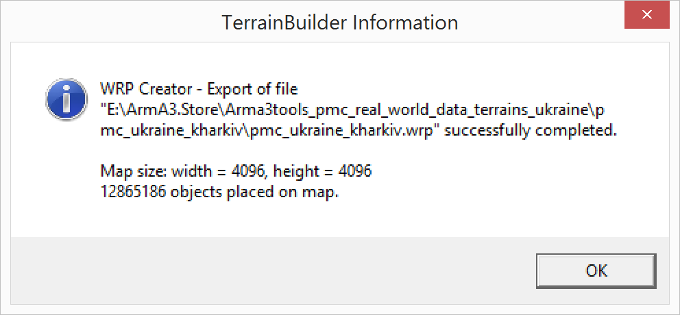Image resolution: width=680 pixels, height=315 pixels.
Task: Click the blank area right of Map size line
Action: [x=520, y=172]
